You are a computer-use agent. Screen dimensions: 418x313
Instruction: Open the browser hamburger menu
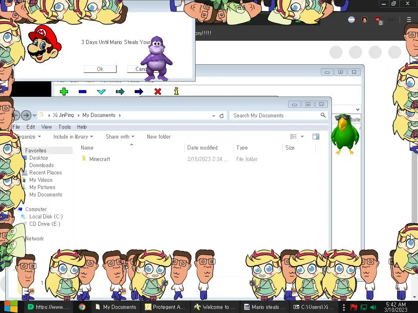[x=409, y=20]
